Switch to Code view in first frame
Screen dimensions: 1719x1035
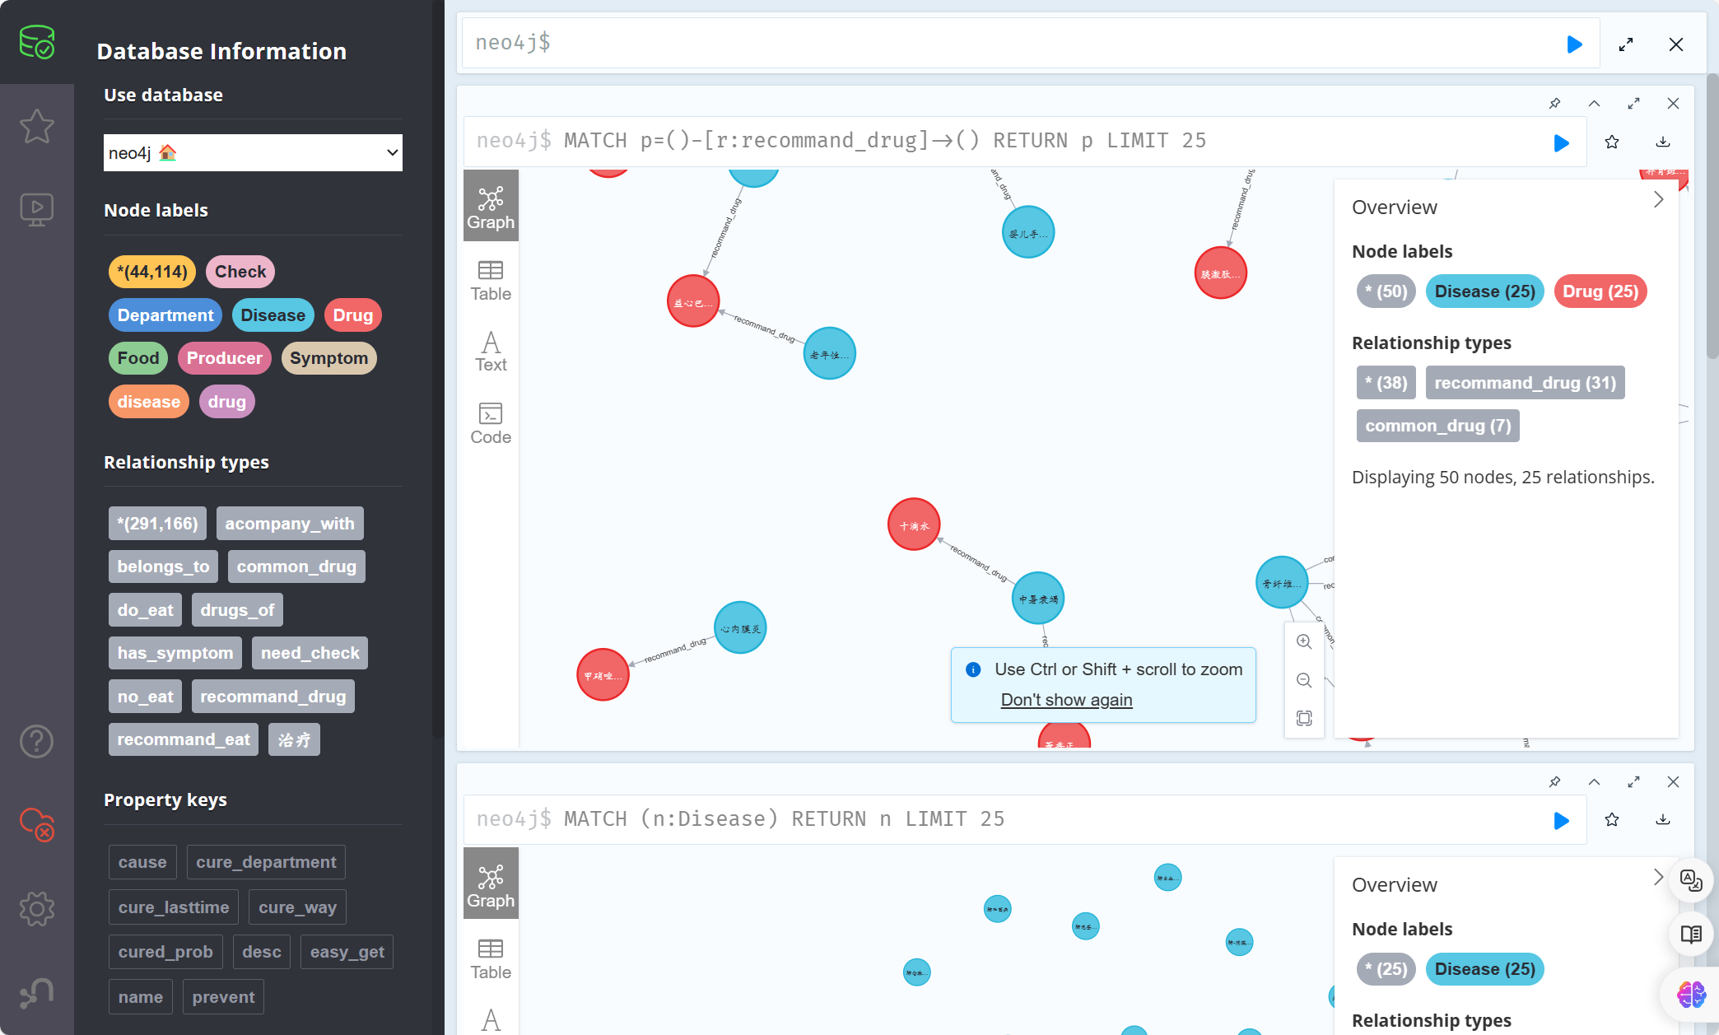491,423
